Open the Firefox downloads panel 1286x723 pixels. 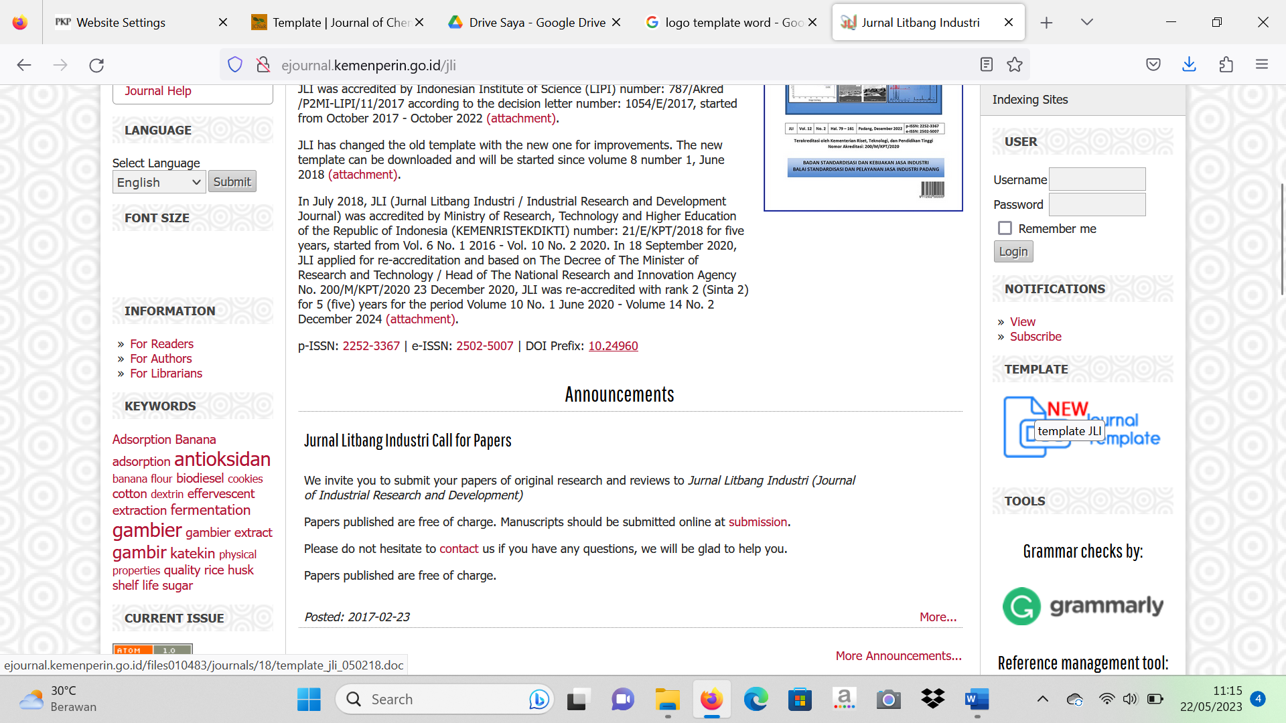tap(1190, 64)
